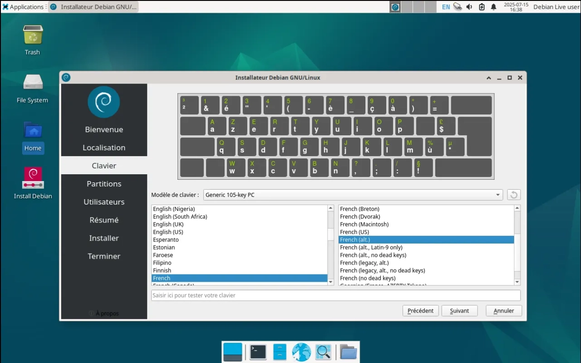Open the Applications menu
The height and width of the screenshot is (363, 581).
coord(22,7)
